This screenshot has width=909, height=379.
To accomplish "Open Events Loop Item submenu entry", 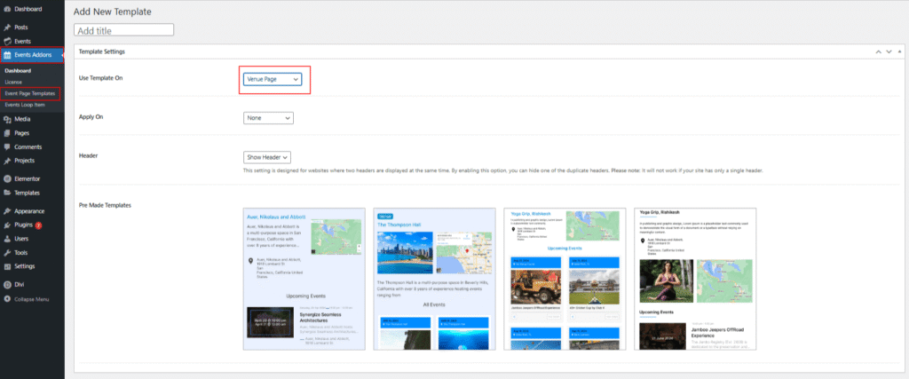I will click(x=26, y=105).
